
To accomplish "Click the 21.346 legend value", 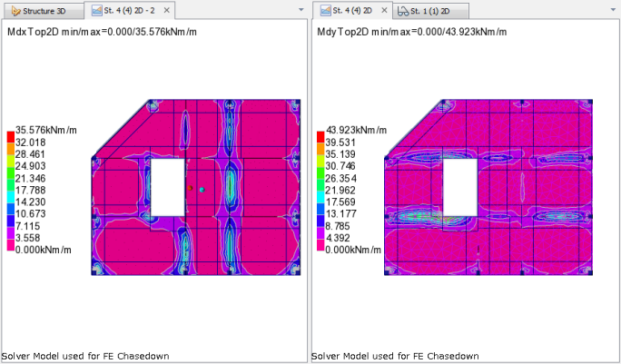I will coord(30,178).
